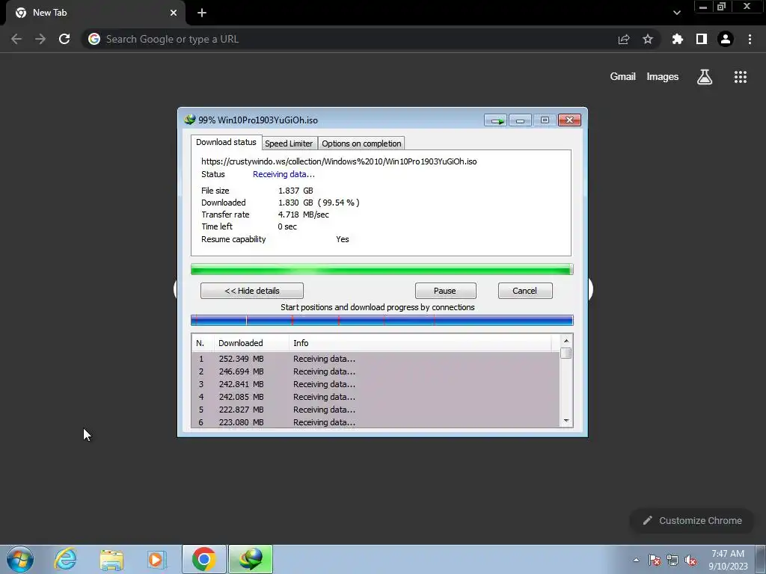The width and height of the screenshot is (766, 574).
Task: Select connection row 246.694 MB
Action: (376, 371)
